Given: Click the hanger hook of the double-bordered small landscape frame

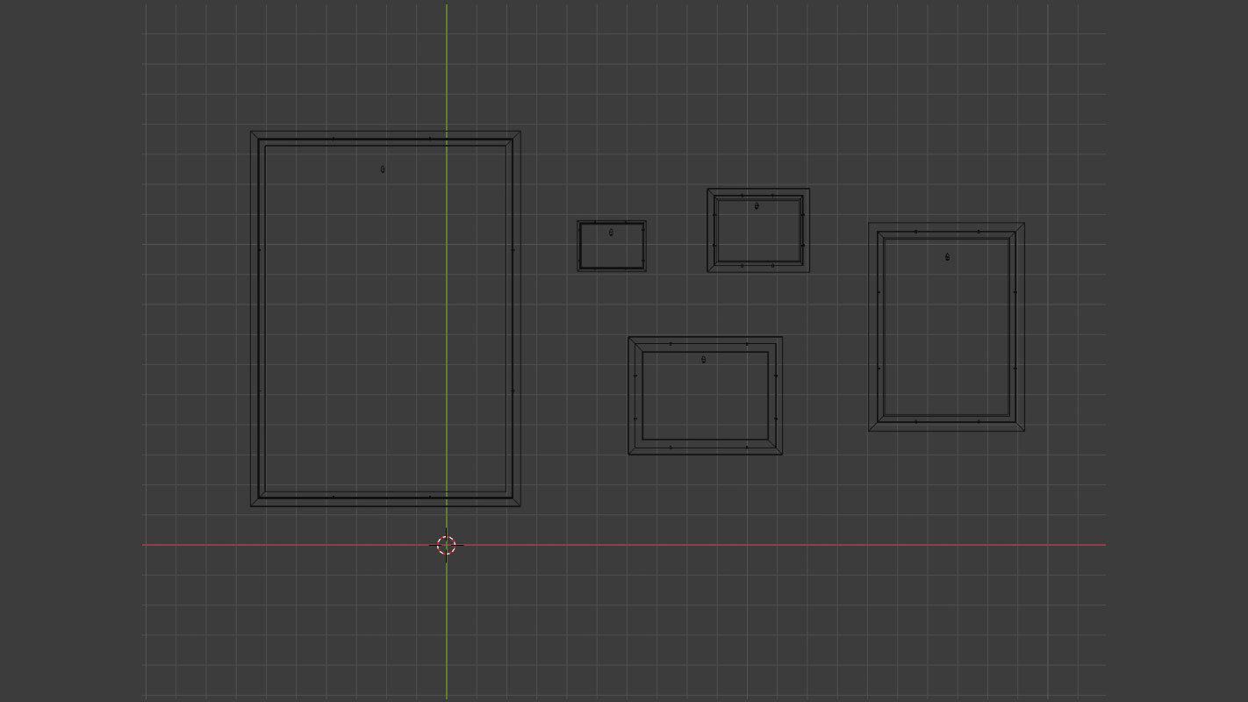Looking at the screenshot, I should [x=757, y=206].
